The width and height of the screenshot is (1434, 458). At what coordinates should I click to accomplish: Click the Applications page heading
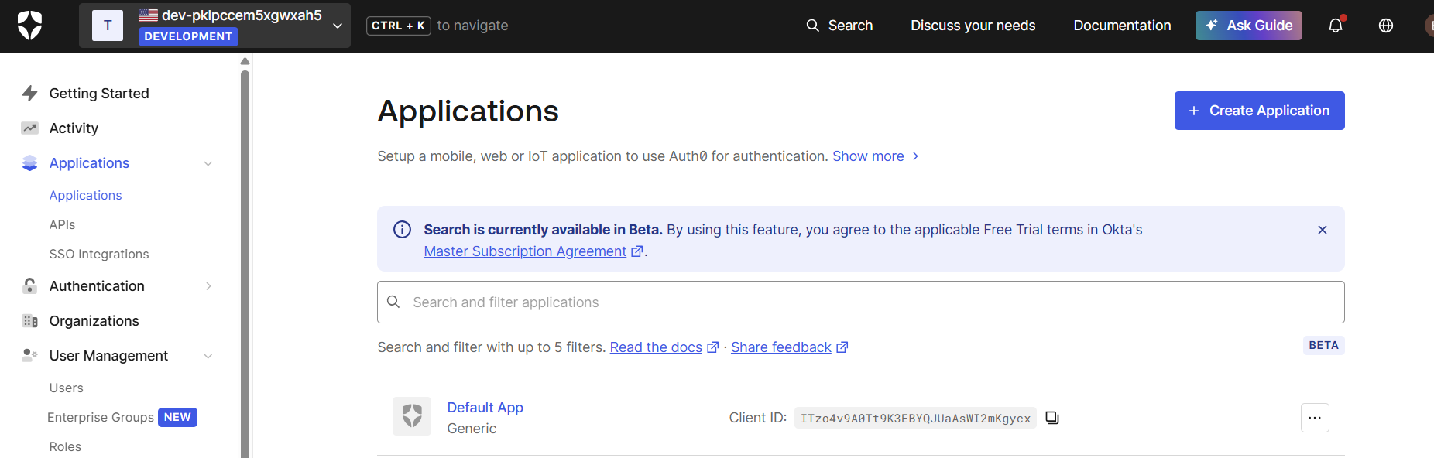[x=468, y=111]
